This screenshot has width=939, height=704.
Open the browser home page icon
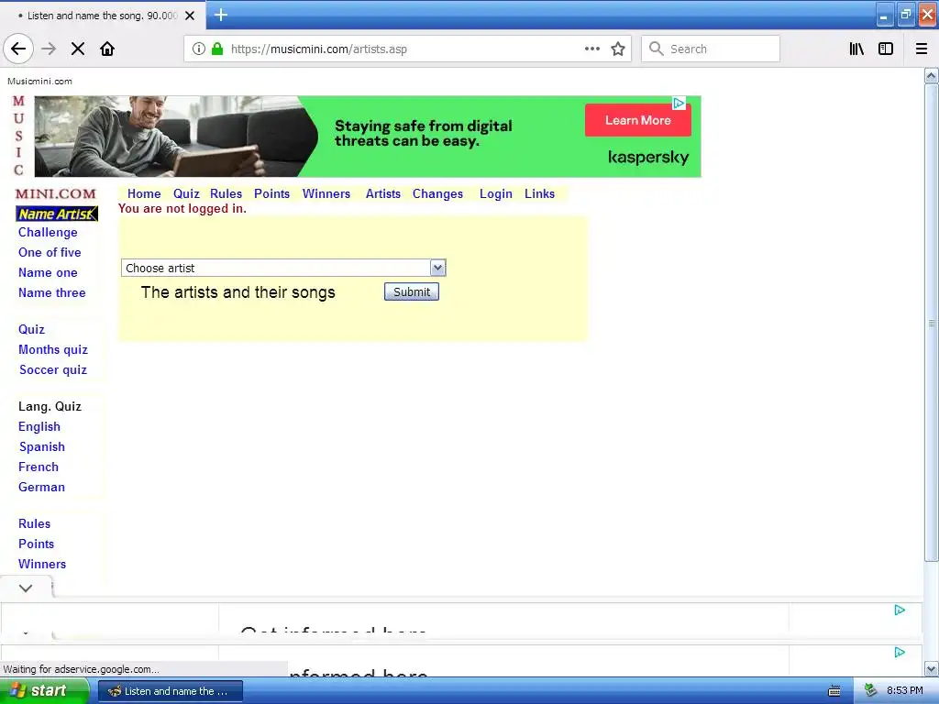point(107,49)
